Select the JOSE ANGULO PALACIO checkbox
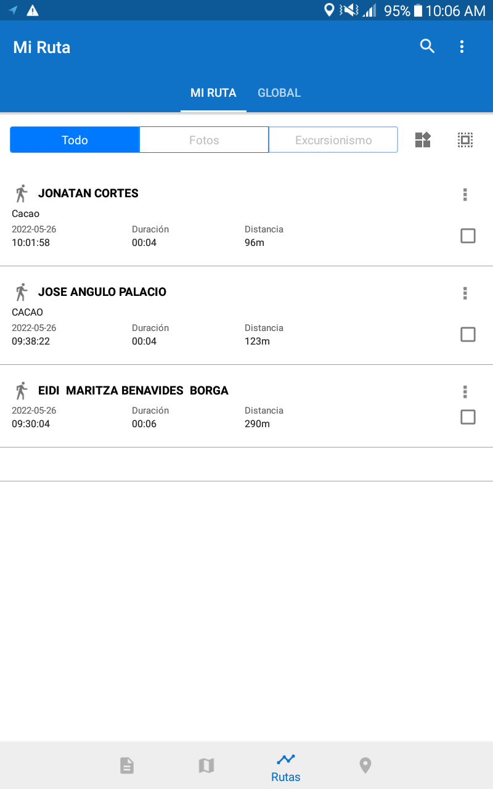The height and width of the screenshot is (789, 493). point(468,334)
